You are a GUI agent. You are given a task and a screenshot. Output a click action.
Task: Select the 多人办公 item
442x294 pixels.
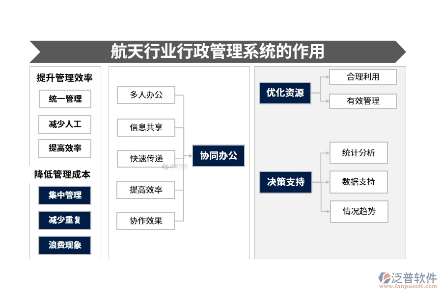pos(146,95)
